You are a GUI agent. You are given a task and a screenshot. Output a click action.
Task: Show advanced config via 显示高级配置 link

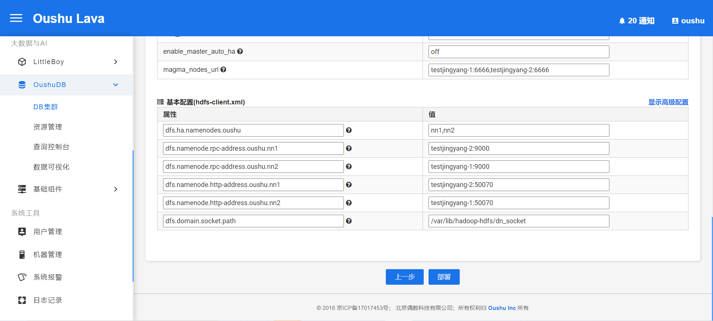coord(668,102)
